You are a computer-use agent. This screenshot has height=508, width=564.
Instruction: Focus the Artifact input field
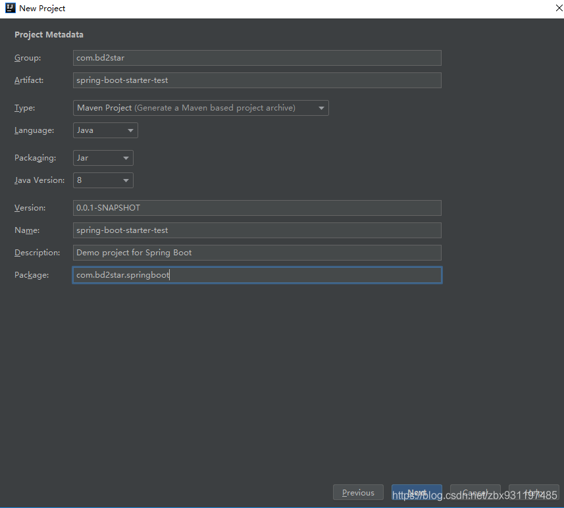click(257, 80)
